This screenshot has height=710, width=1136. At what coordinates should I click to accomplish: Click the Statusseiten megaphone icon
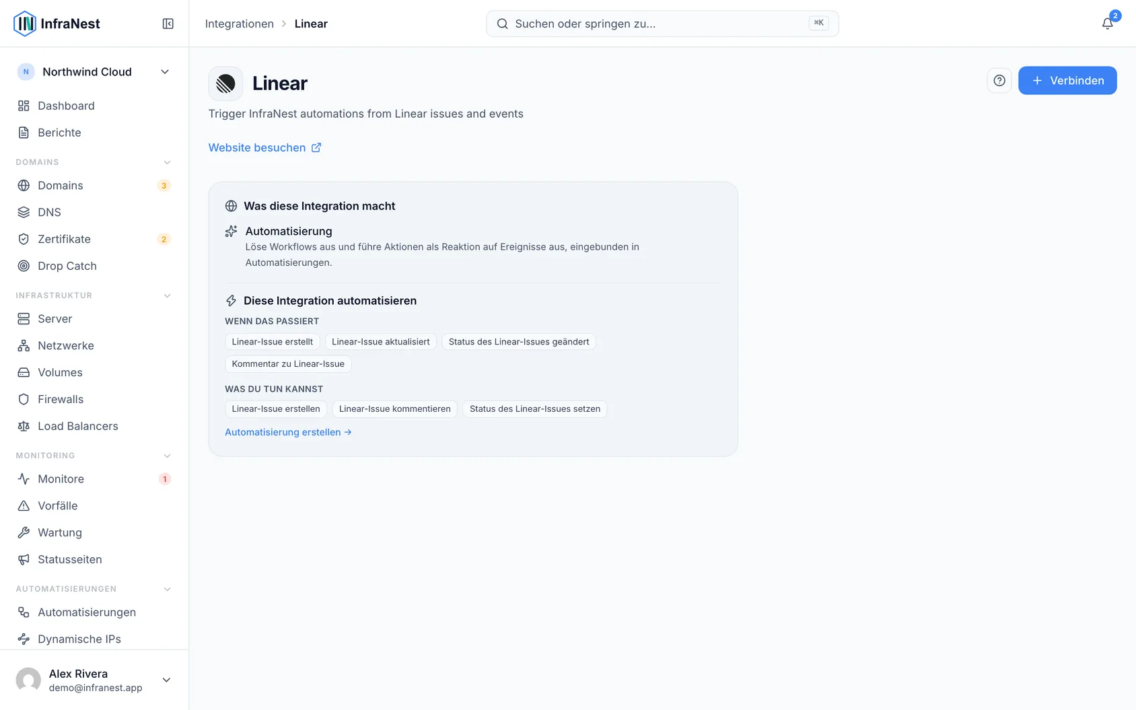click(x=24, y=559)
